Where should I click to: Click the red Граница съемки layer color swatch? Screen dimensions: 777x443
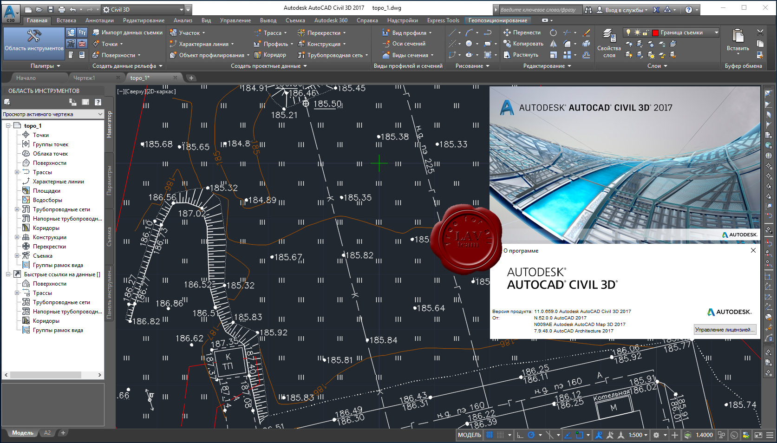point(655,33)
